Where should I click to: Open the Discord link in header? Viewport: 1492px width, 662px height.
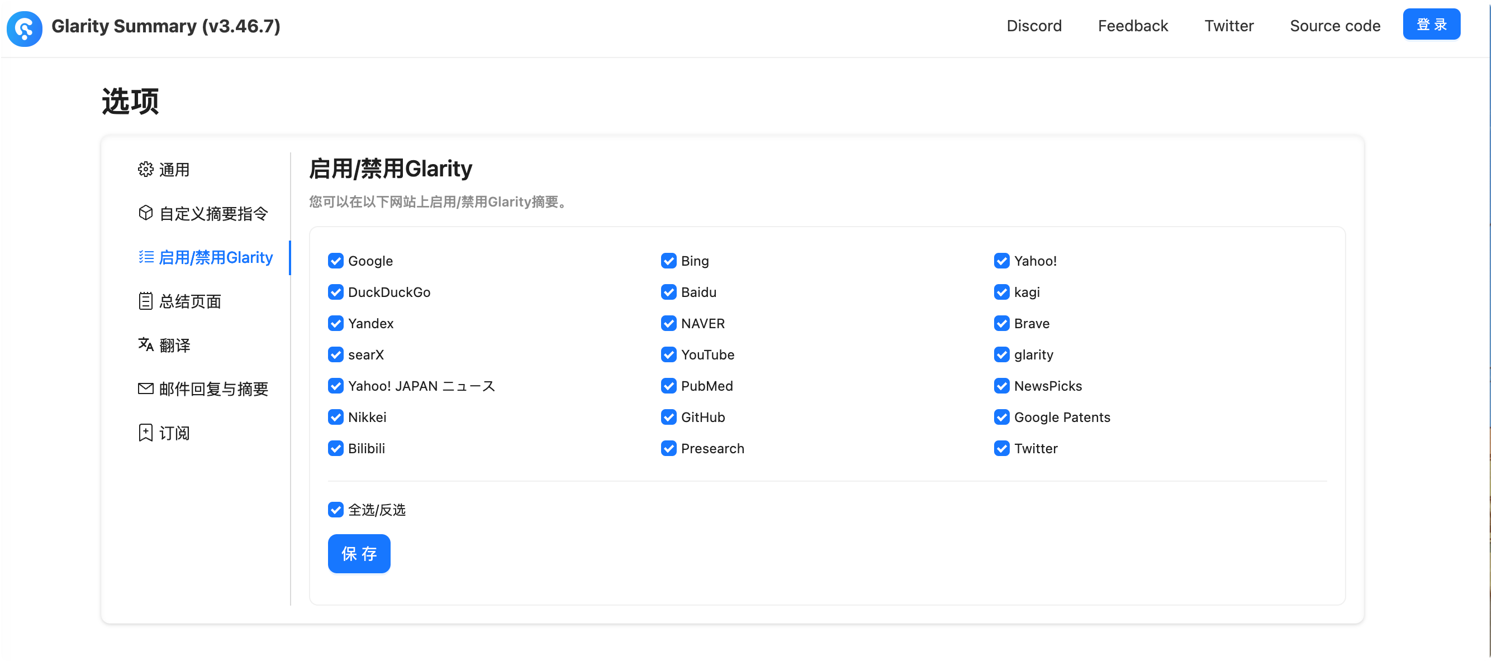1034,26
